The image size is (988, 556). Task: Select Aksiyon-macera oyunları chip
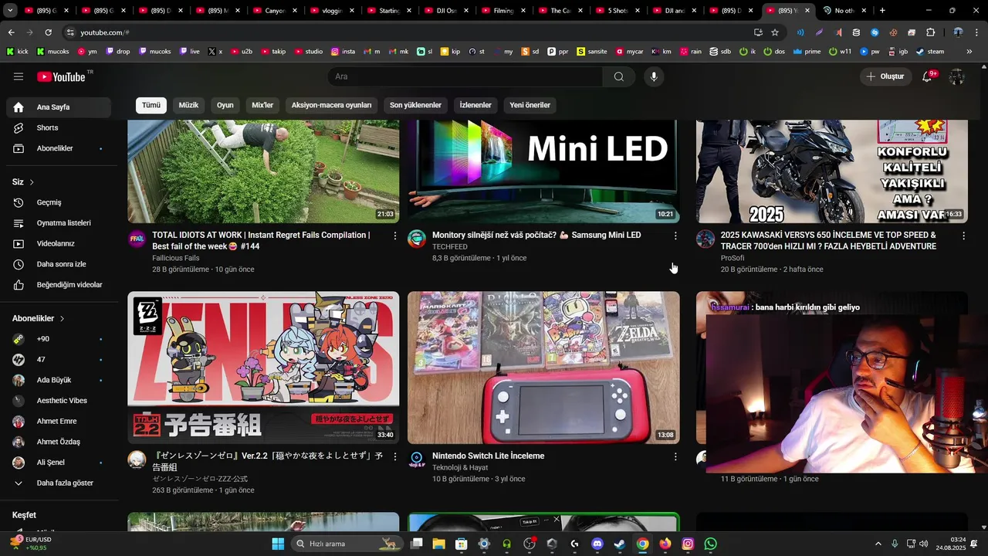click(x=331, y=105)
